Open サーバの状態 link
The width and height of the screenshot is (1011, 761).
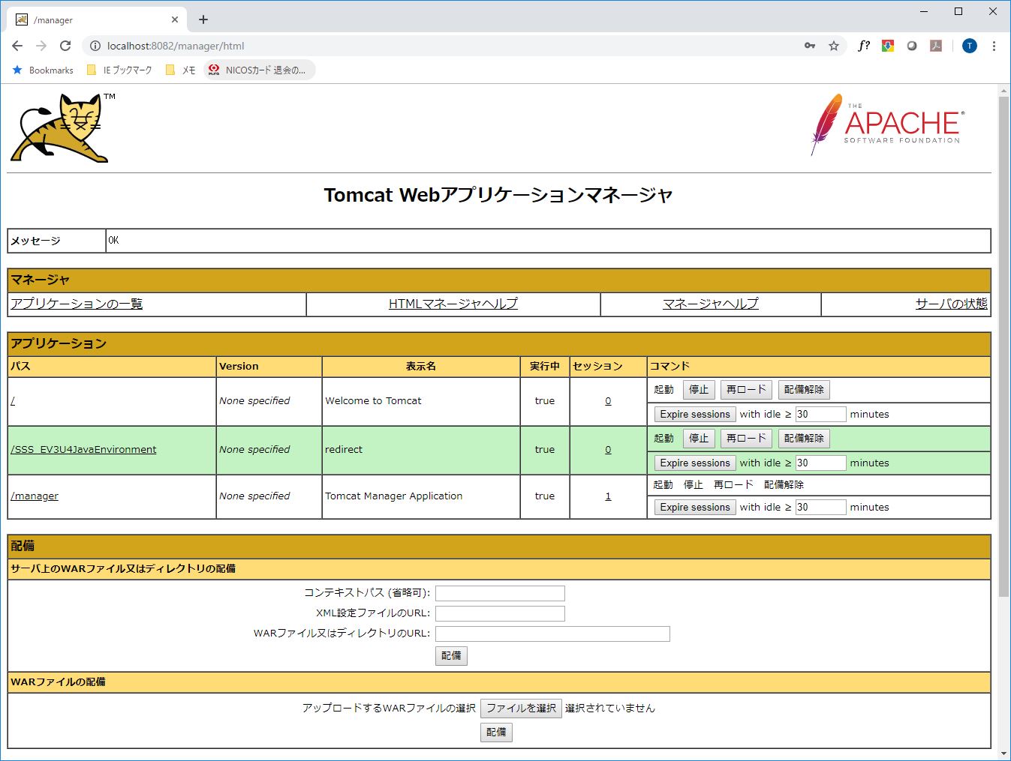[x=951, y=304]
